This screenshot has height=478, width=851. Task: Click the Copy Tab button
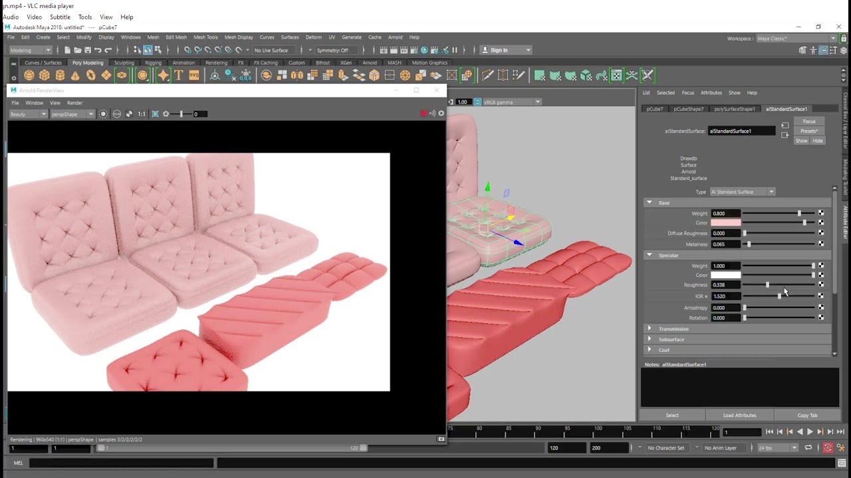click(x=807, y=416)
